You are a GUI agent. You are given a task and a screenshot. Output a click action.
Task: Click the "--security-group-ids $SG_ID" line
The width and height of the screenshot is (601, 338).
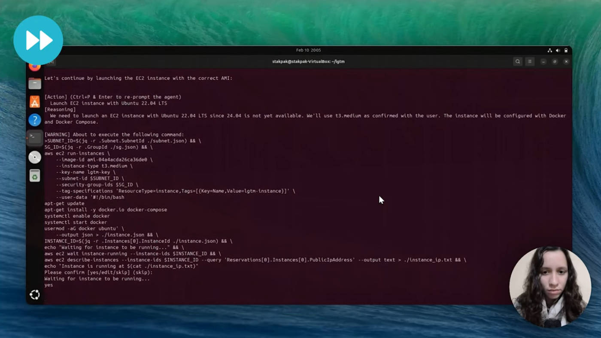point(97,184)
